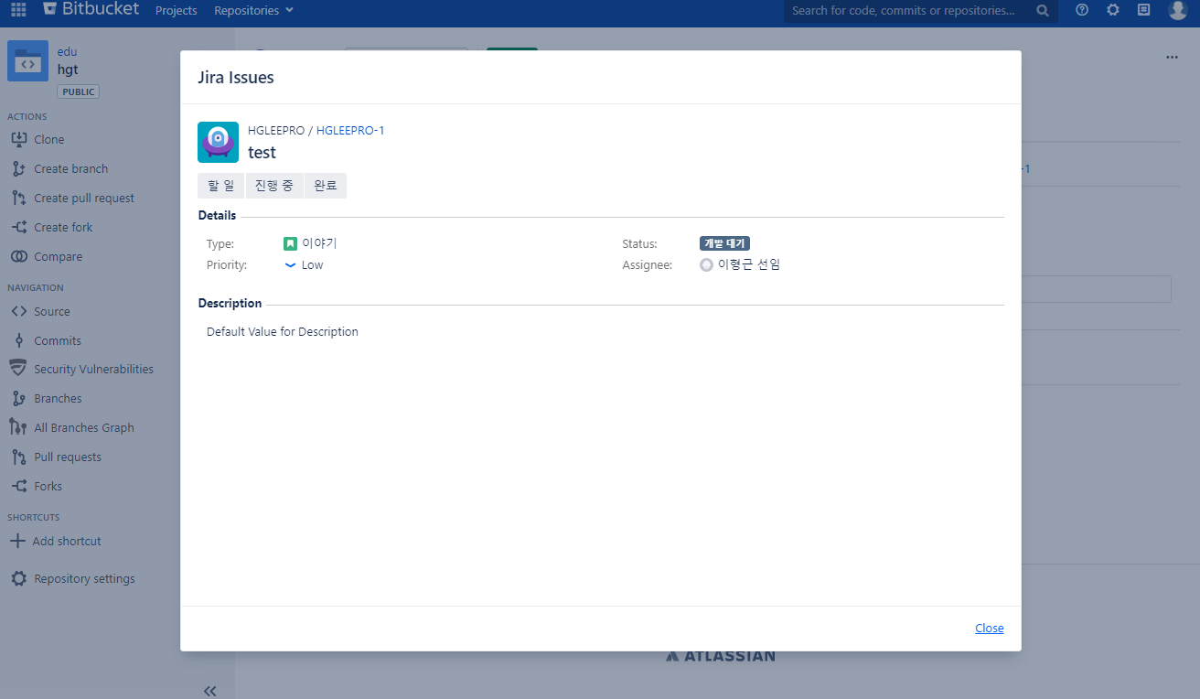The image size is (1200, 699).
Task: Select Forks label in sidebar
Action: (48, 486)
